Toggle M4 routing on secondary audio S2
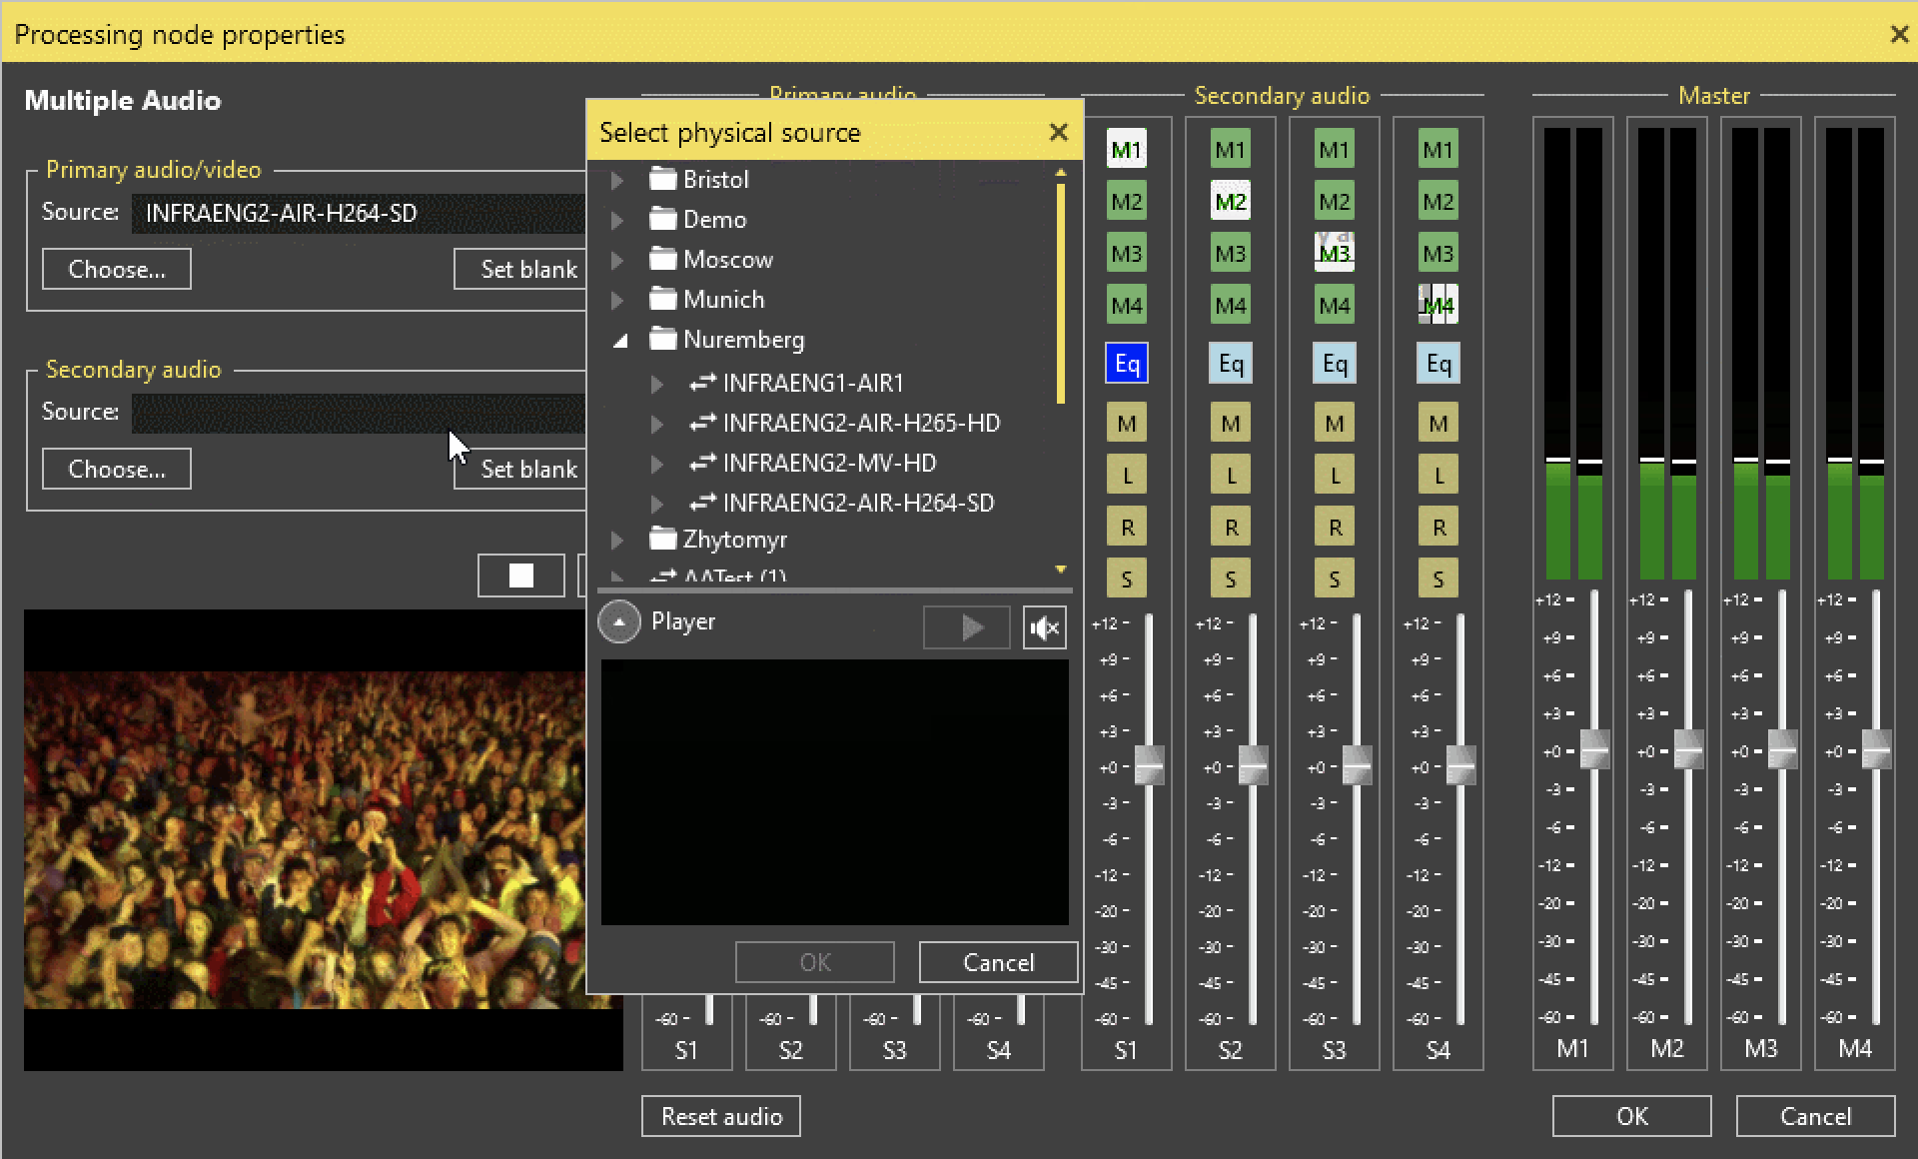1918x1159 pixels. click(x=1230, y=306)
